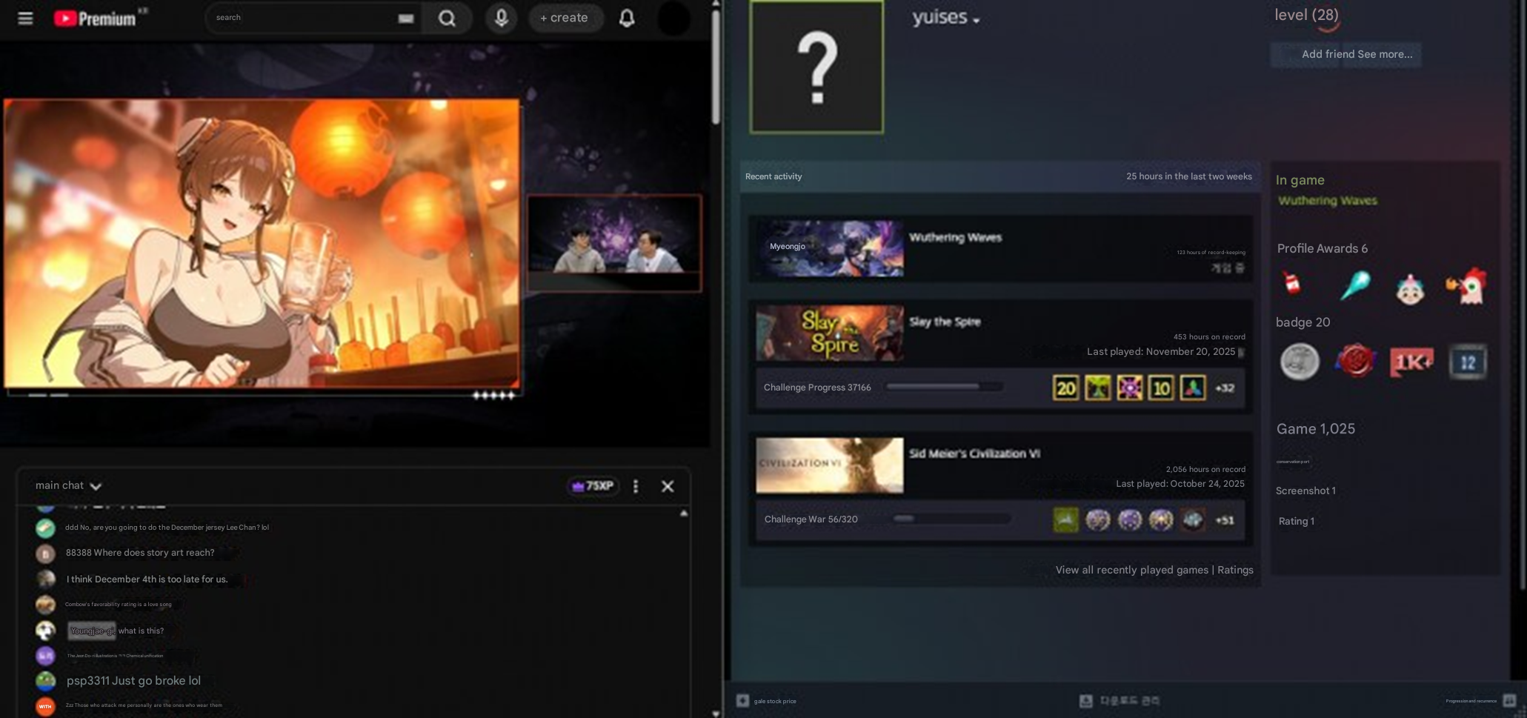Open the Profile Awards 6 section
Viewport: 1527px width, 718px height.
point(1322,248)
